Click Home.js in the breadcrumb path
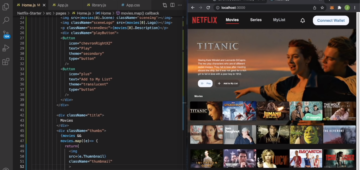 click(81, 13)
